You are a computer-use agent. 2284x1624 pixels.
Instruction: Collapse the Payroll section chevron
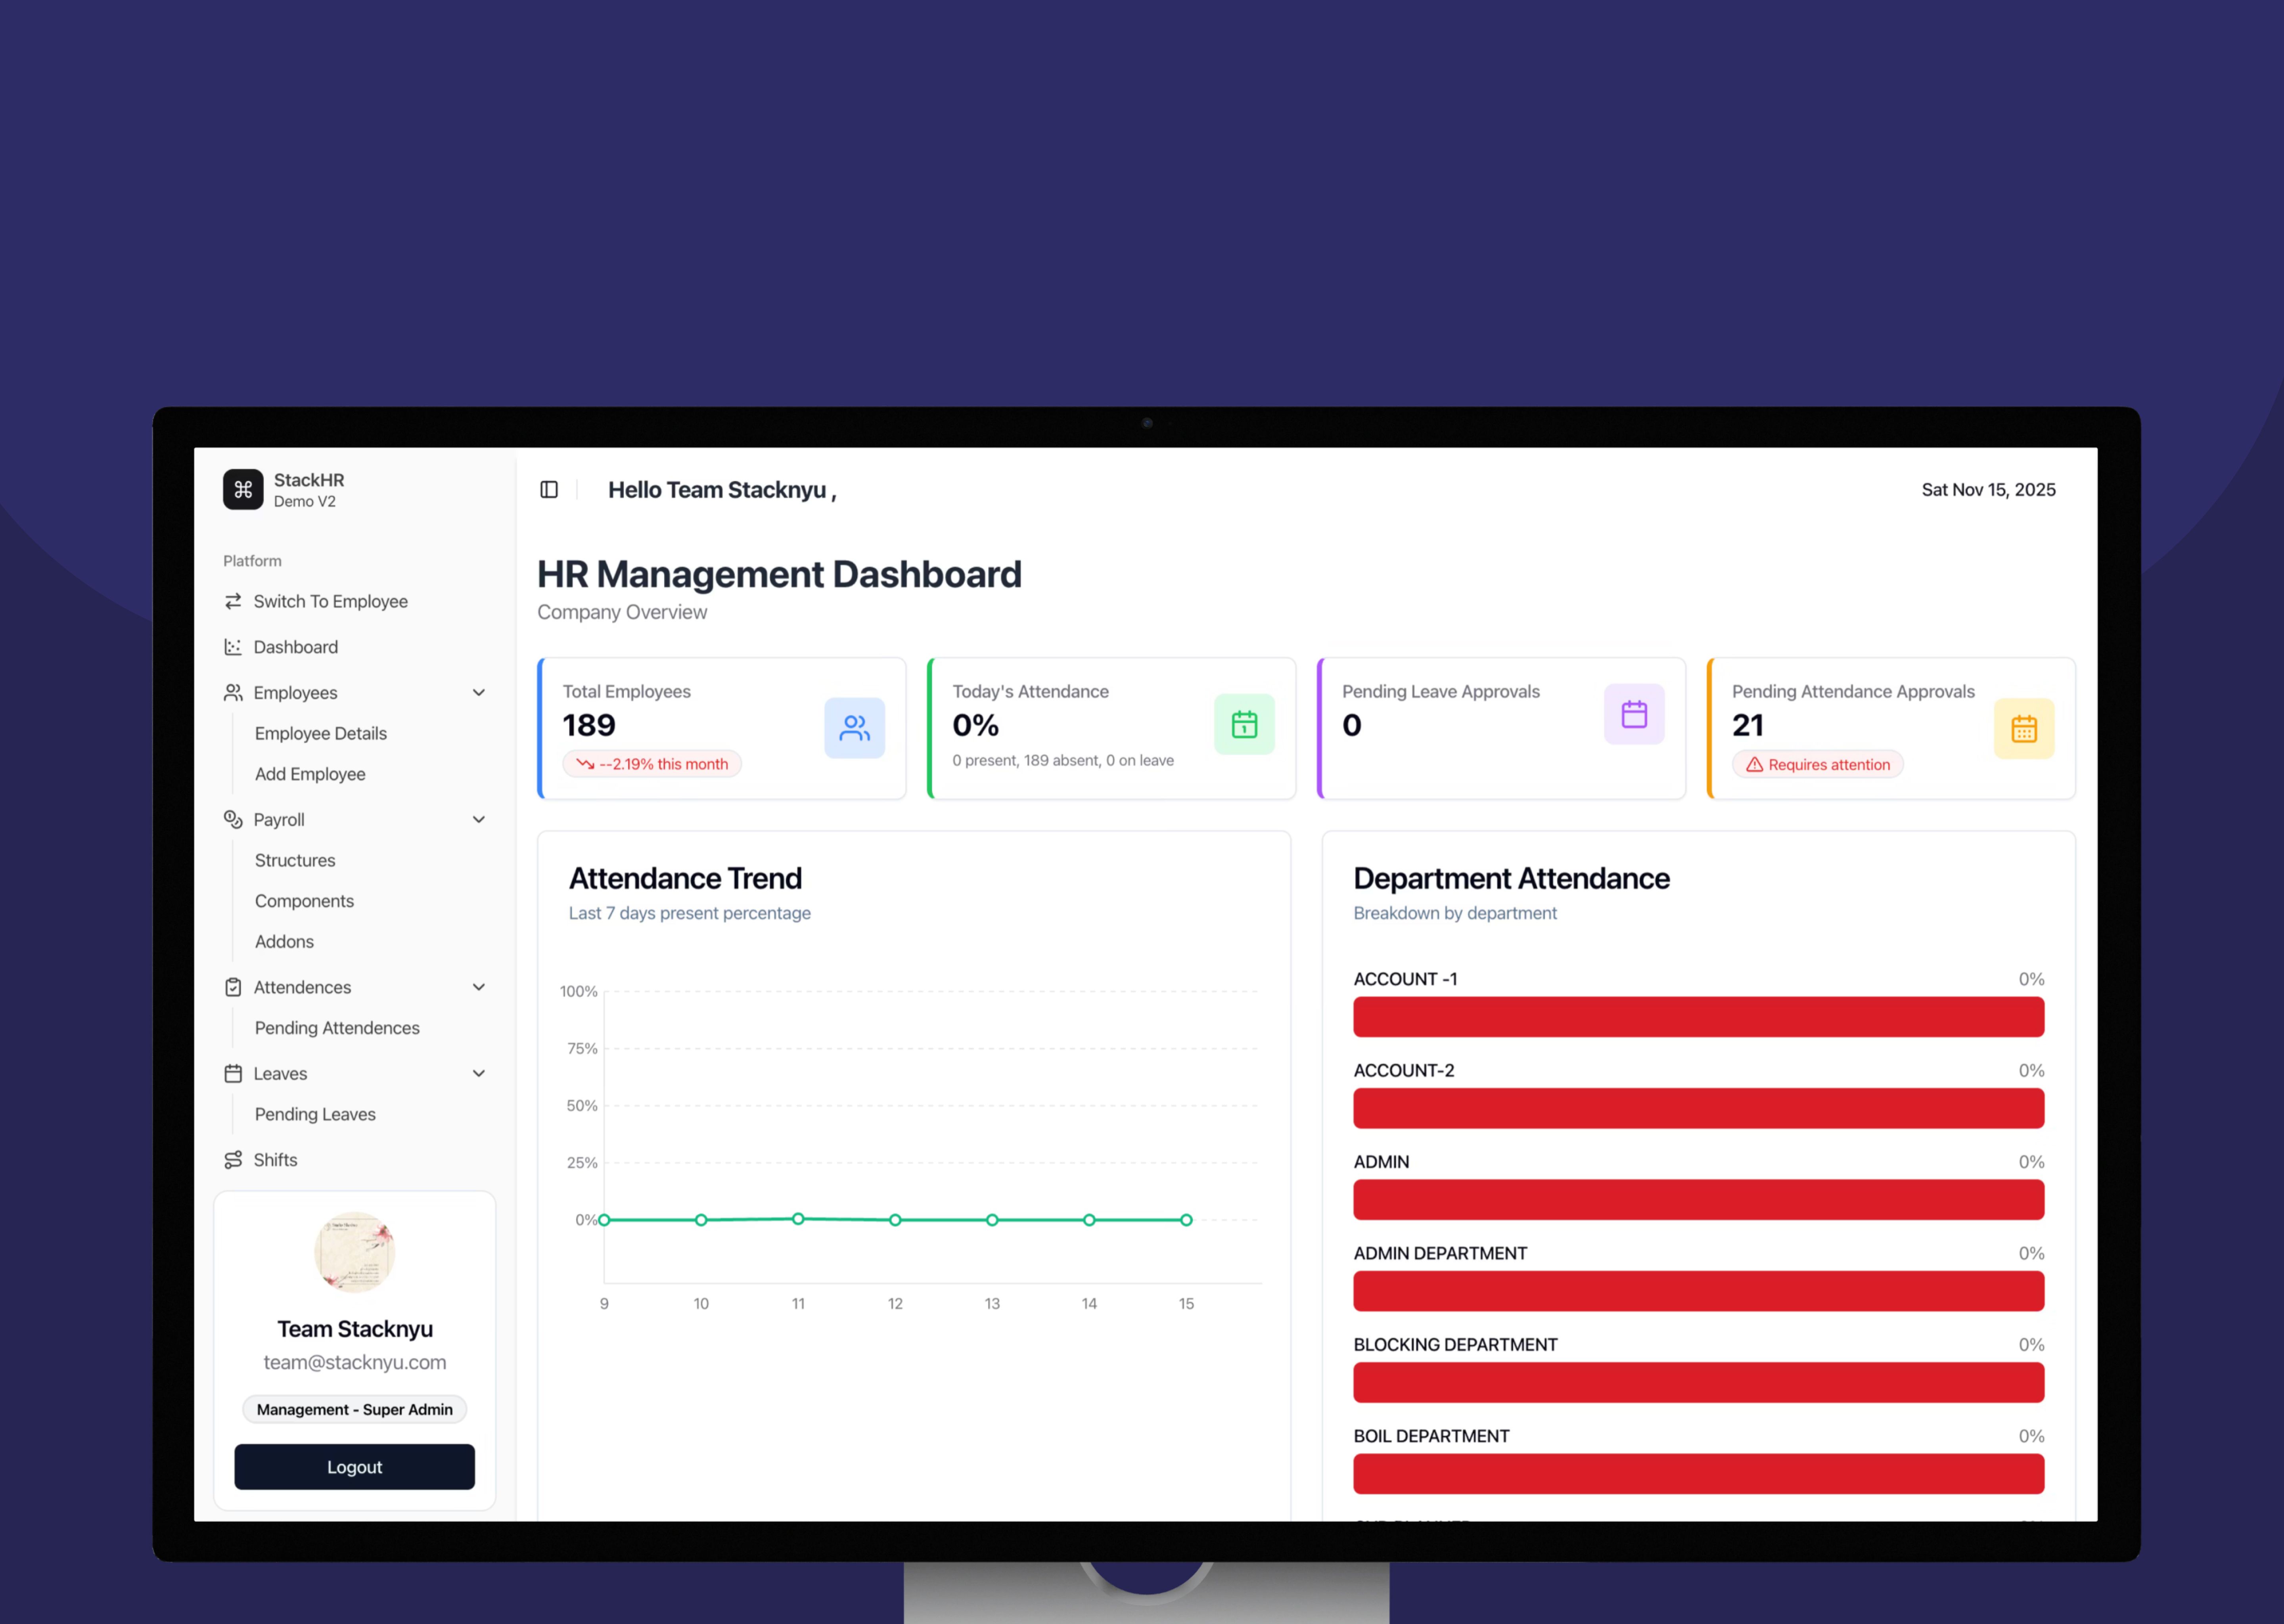pos(479,819)
